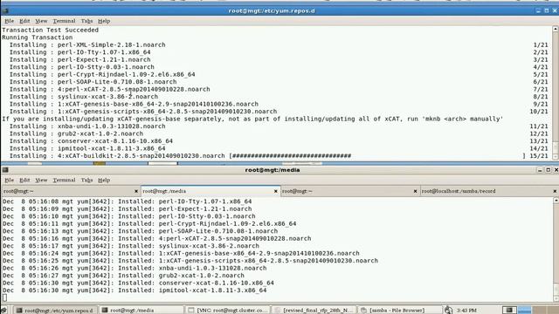Click the scroll-down arrow of the /media terminal
The width and height of the screenshot is (559, 314).
556,298
